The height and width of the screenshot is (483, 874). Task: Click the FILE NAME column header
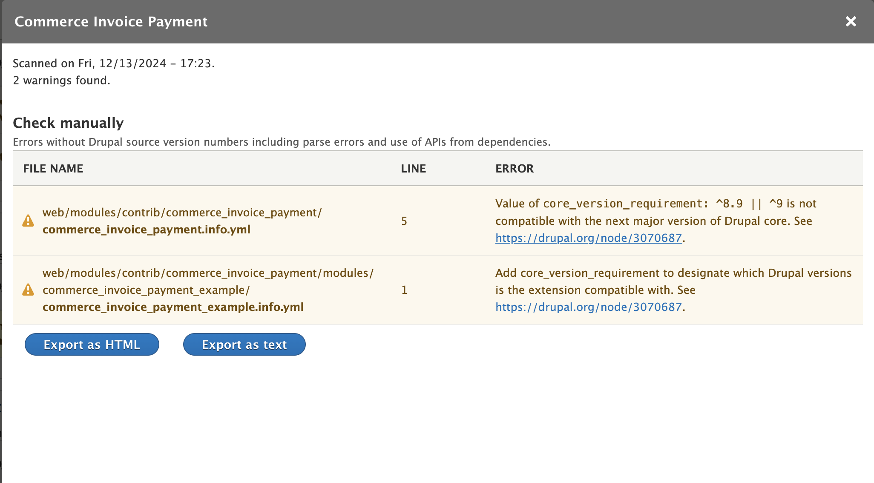[54, 168]
